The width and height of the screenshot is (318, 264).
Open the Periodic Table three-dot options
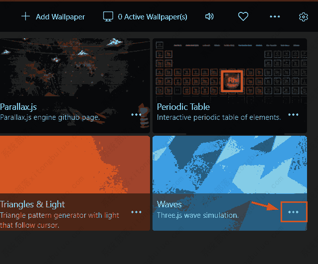click(293, 114)
